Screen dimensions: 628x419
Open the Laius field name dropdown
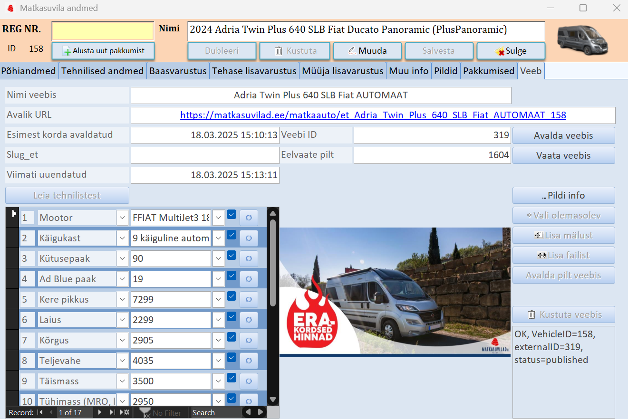pyautogui.click(x=123, y=320)
